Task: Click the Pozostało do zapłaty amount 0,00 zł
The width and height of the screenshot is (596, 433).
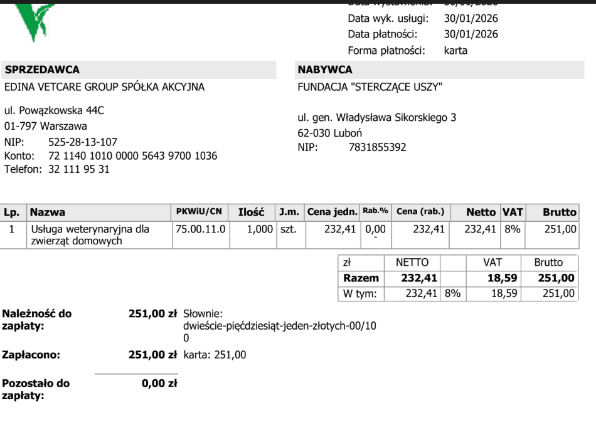Action: click(159, 383)
